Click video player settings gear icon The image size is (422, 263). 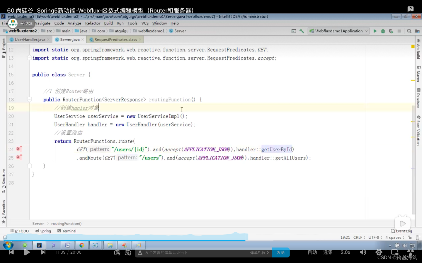[x=379, y=252]
